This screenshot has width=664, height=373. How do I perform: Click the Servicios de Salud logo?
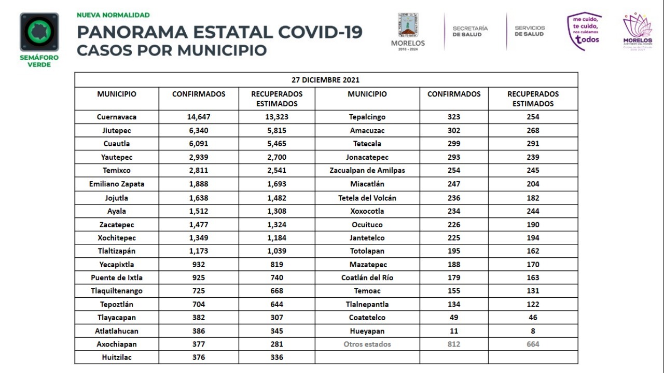pos(530,31)
